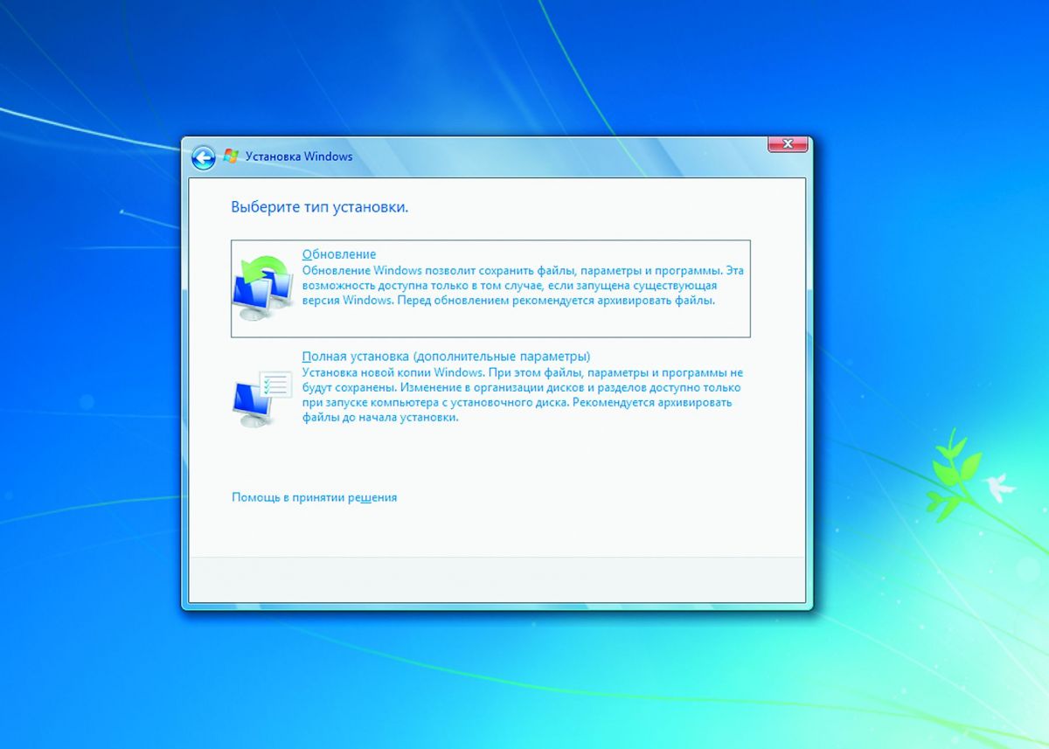Open Помощь в принятии решения link
The width and height of the screenshot is (1049, 749).
click(314, 497)
